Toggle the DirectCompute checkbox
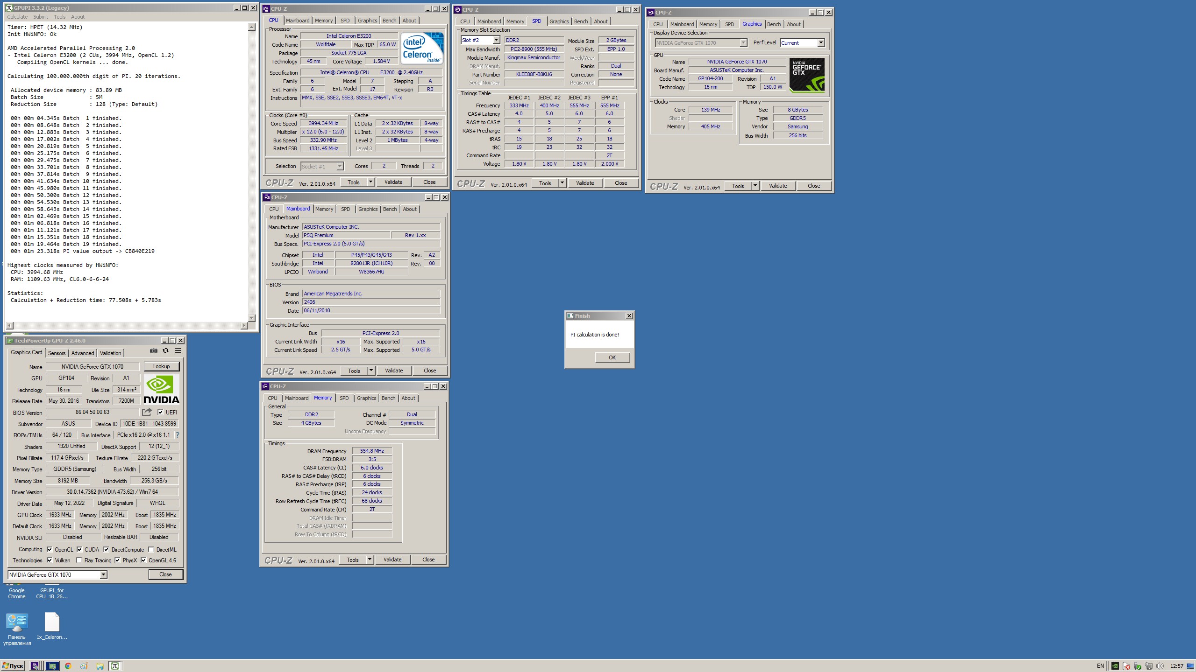Screen dimensions: 1196x672 pyautogui.click(x=106, y=549)
